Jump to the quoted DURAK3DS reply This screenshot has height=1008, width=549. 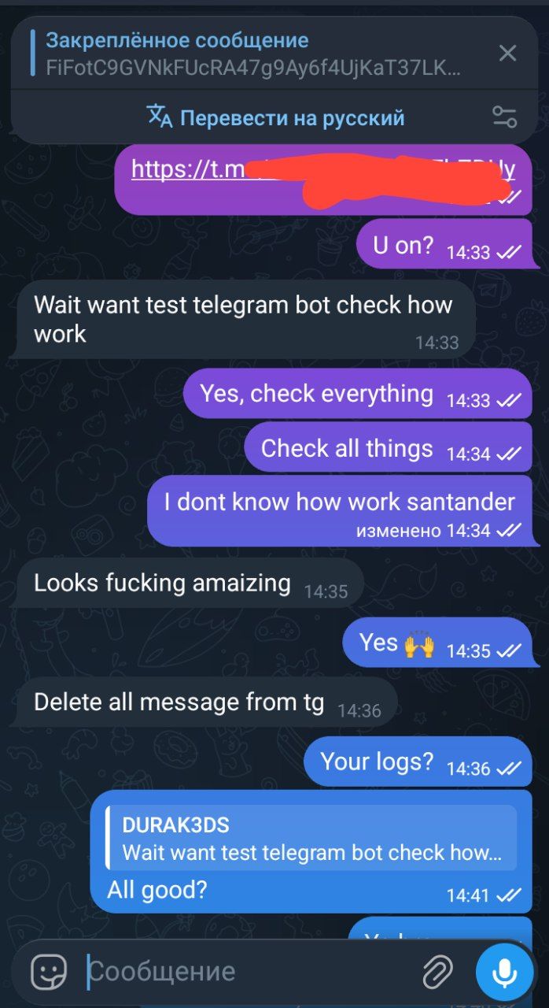pyautogui.click(x=311, y=839)
